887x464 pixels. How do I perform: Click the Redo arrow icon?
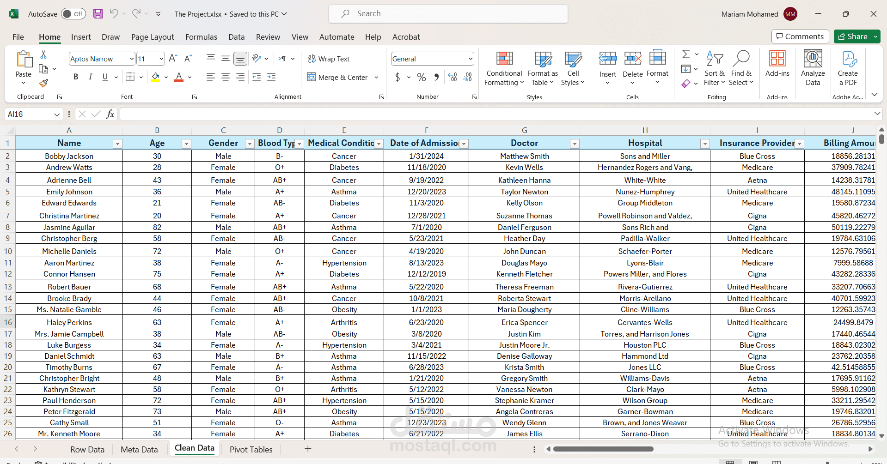point(136,14)
